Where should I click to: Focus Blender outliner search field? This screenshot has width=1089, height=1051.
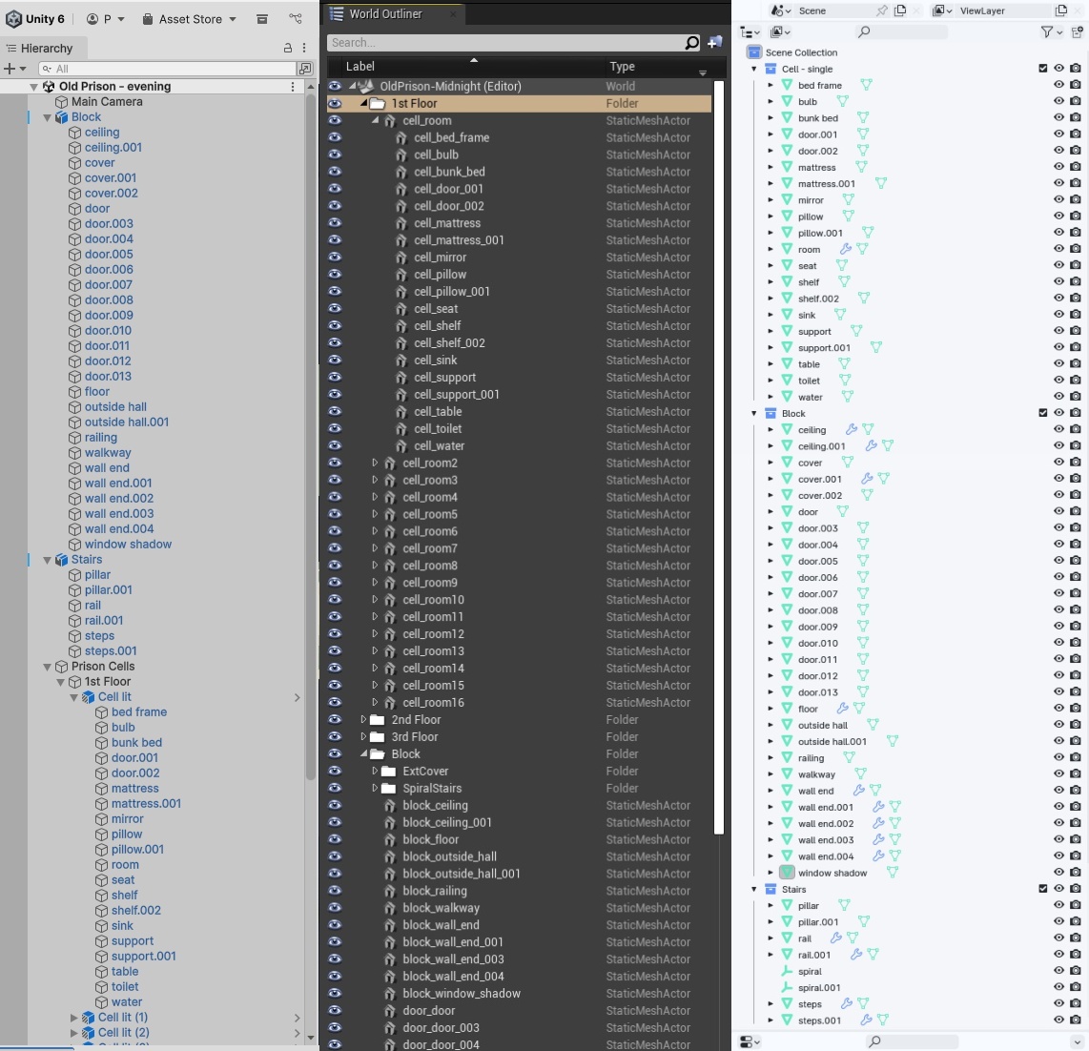pos(901,32)
